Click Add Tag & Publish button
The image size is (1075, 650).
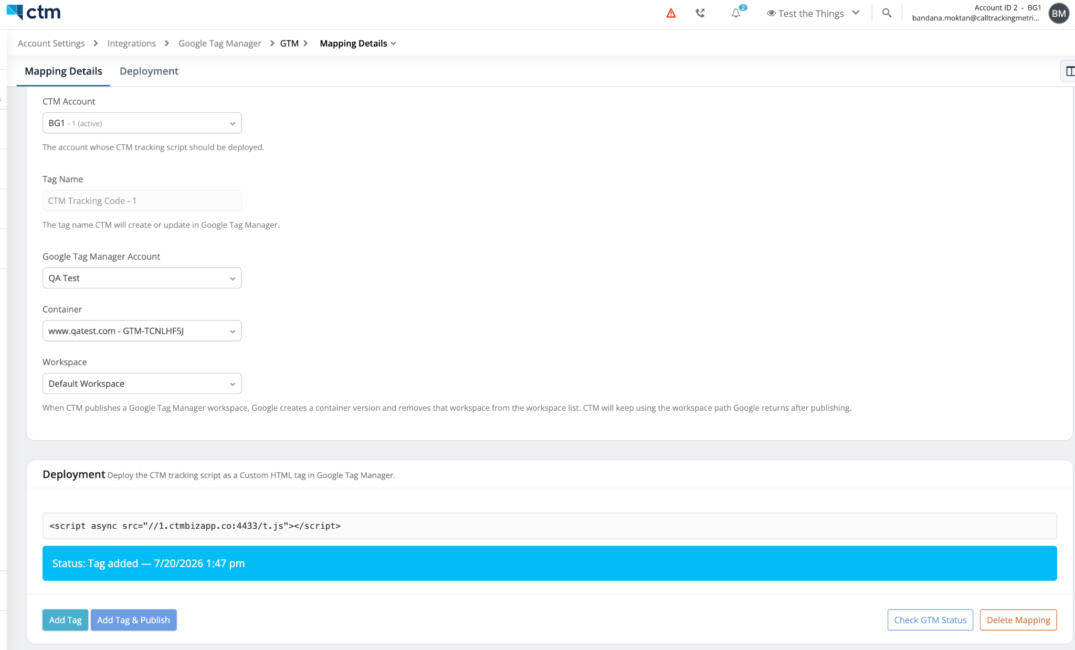coord(133,620)
